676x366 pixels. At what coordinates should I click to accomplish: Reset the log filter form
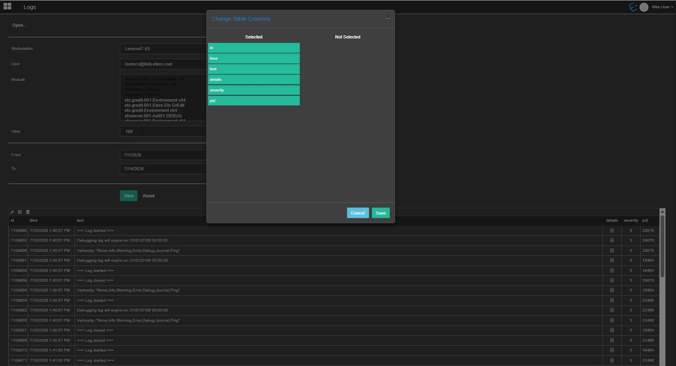coord(149,196)
